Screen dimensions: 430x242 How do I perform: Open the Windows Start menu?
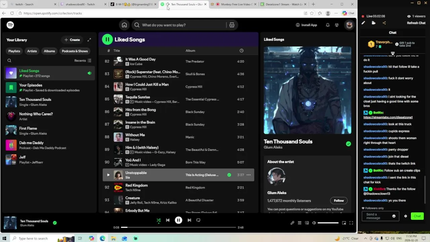point(4,238)
